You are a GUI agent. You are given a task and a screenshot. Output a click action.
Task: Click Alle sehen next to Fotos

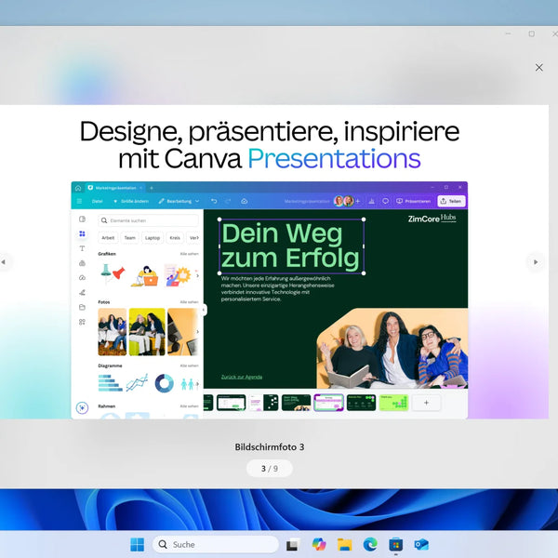point(190,302)
